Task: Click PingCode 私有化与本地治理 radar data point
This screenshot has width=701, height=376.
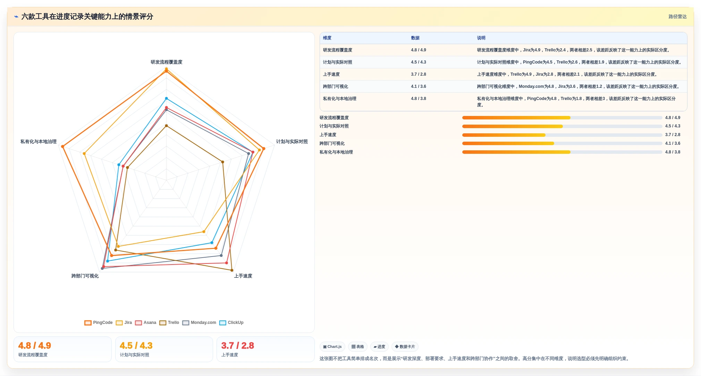Action: tap(62, 147)
